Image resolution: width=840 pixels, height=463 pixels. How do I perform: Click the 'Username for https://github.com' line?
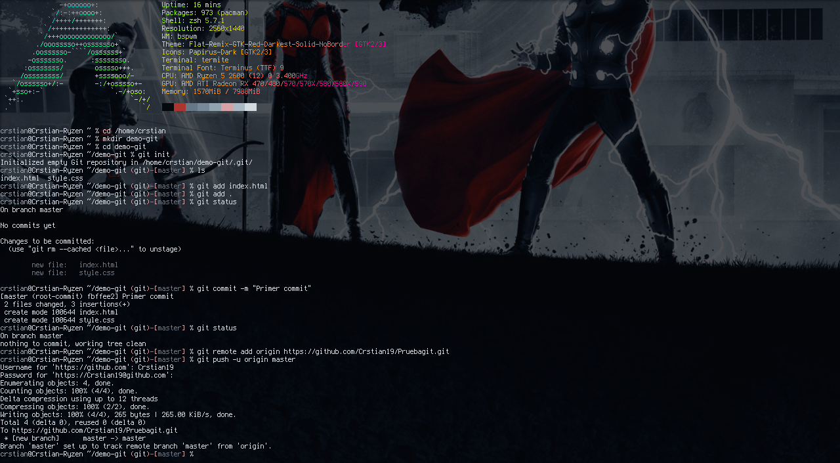point(87,368)
